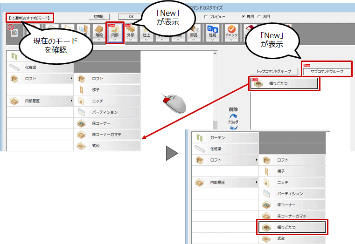
Task: Click the up arrow of the command list scrollbar
Action: pyautogui.click(x=215, y=54)
